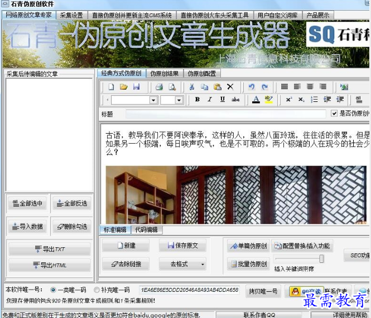Screen dimensions: 371x318
Task: Open the 网络原创文章专家 tab
Action: 28,15
